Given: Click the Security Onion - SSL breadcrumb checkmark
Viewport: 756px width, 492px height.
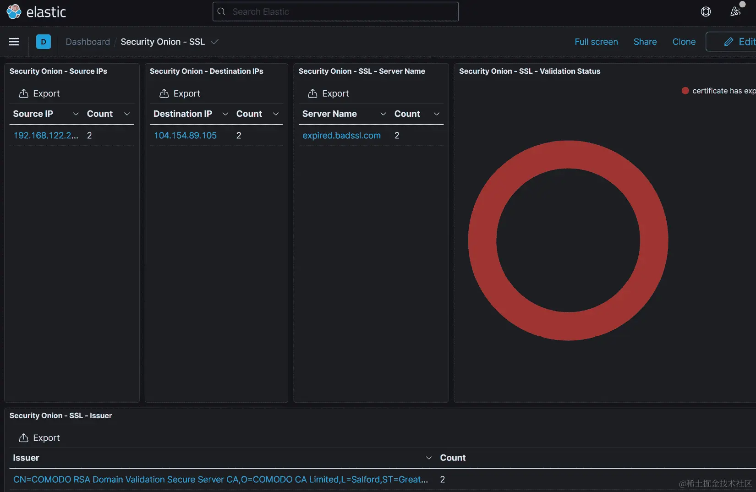Looking at the screenshot, I should tap(214, 42).
